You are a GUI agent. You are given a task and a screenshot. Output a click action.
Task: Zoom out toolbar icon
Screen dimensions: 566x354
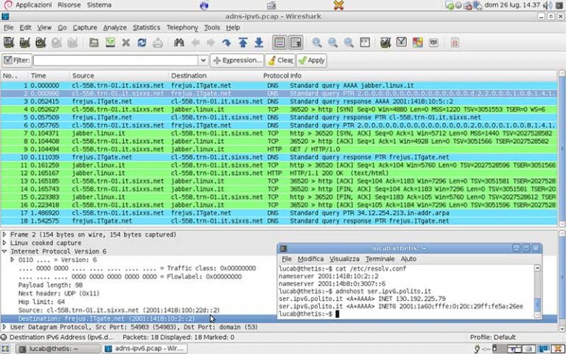point(333,43)
